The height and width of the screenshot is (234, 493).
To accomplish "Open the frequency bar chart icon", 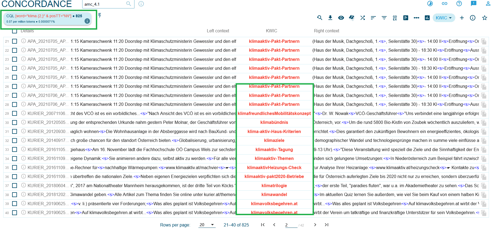I will 427,18.
